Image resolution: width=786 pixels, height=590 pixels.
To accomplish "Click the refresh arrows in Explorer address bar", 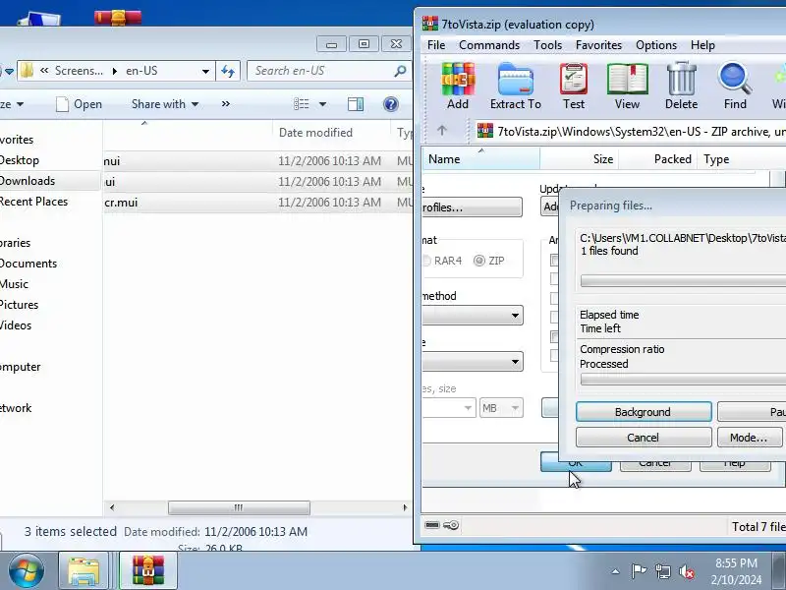I will [x=228, y=71].
